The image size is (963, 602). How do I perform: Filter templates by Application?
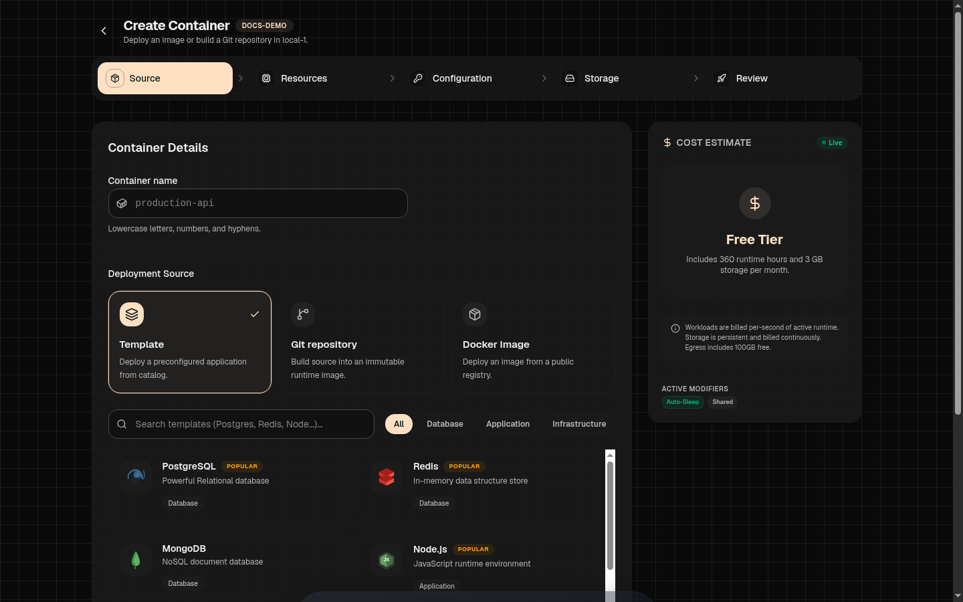(x=508, y=424)
